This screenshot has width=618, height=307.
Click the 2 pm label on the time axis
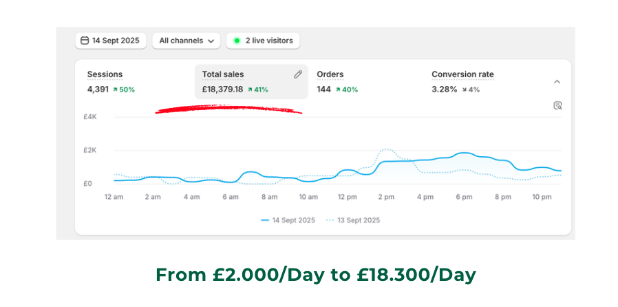pos(385,198)
